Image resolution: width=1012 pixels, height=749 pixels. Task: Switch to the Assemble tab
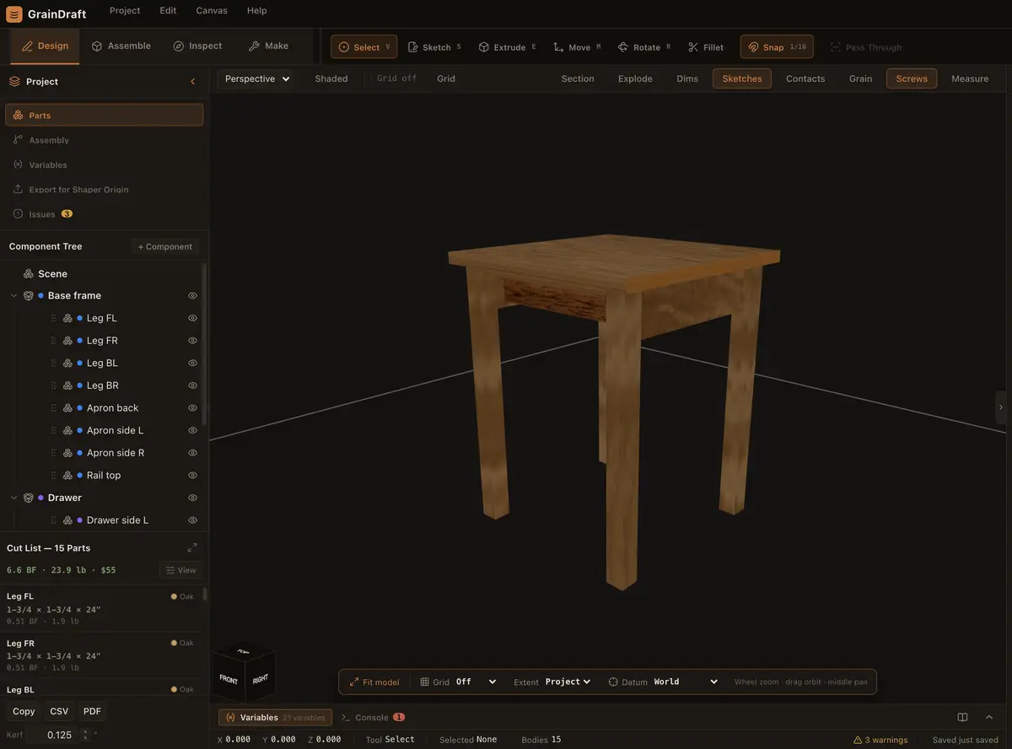[x=121, y=46]
